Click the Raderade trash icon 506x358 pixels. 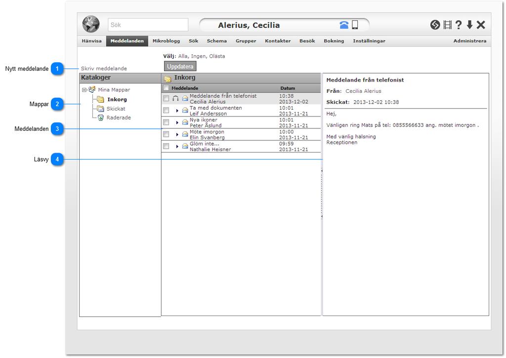101,118
